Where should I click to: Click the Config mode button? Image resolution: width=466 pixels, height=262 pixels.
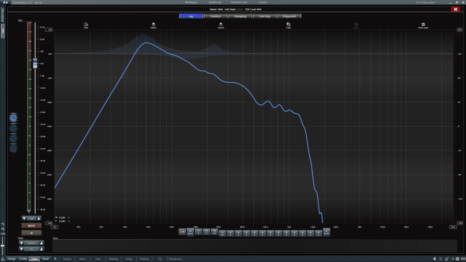tap(23, 259)
